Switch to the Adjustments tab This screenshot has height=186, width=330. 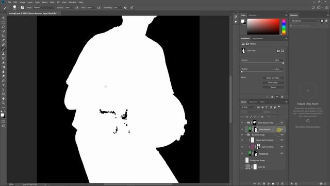tap(258, 38)
